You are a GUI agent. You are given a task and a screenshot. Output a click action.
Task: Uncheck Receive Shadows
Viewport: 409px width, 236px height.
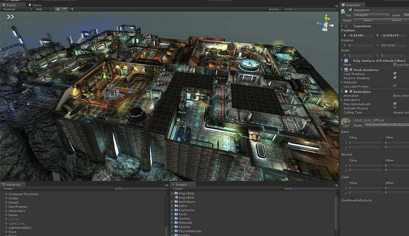[395, 78]
